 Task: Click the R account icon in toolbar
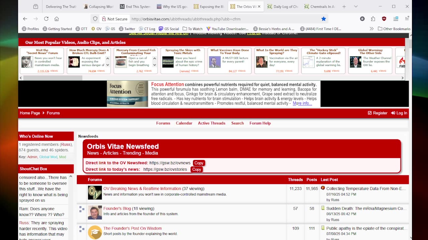(362, 19)
